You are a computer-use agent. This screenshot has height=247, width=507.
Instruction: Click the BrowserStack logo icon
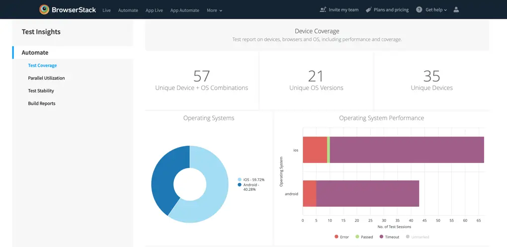pos(44,9)
